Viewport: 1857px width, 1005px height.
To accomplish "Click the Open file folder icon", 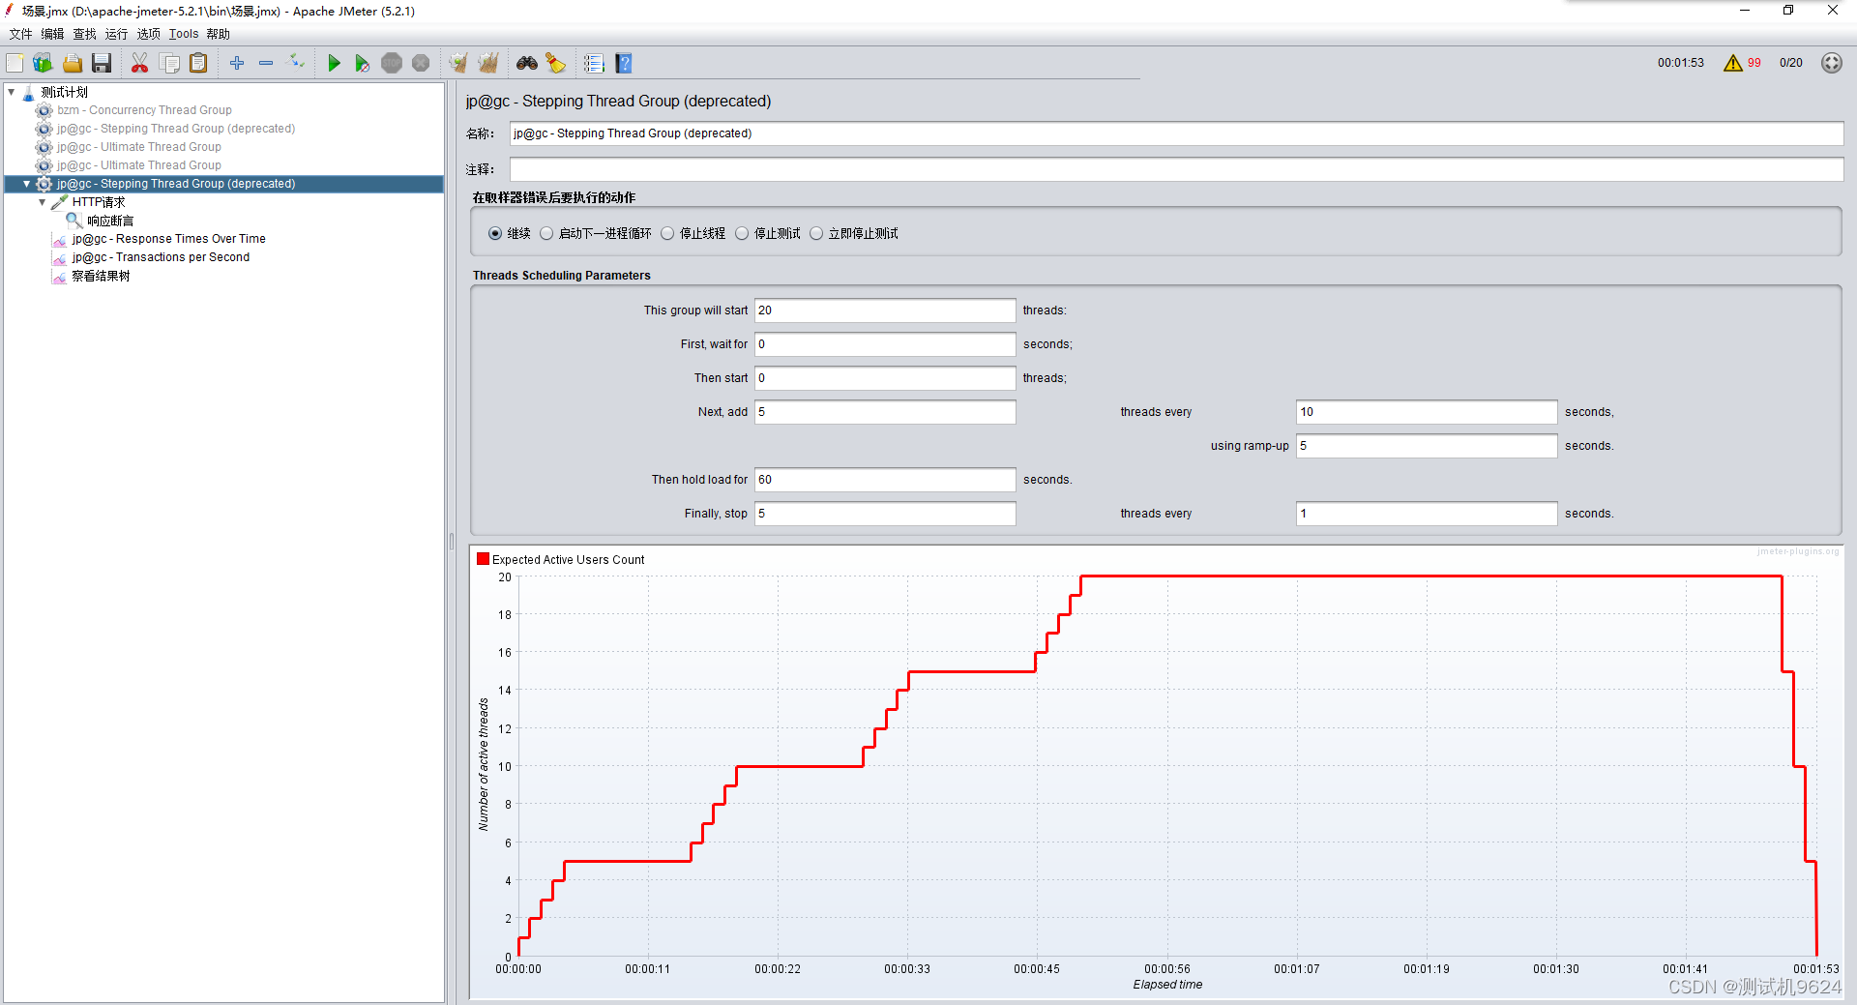I will click(73, 63).
